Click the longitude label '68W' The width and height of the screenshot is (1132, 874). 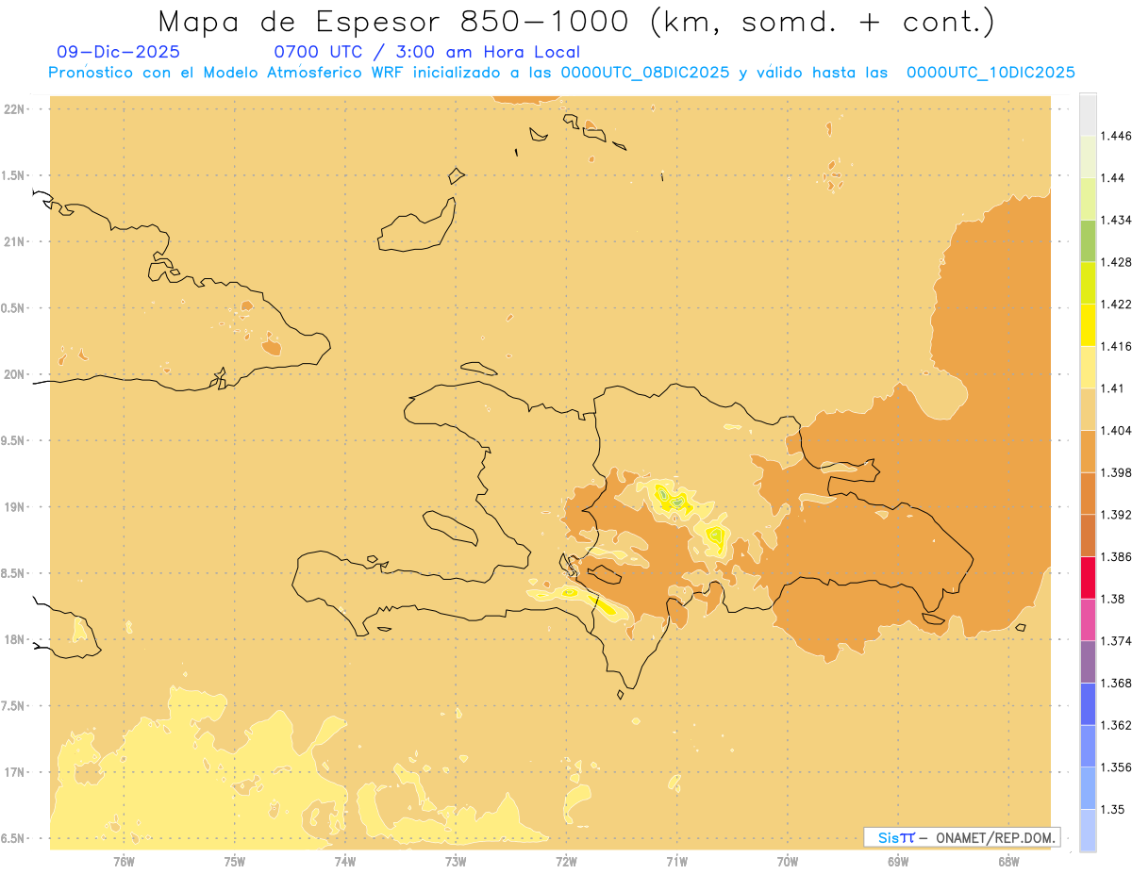[1008, 861]
